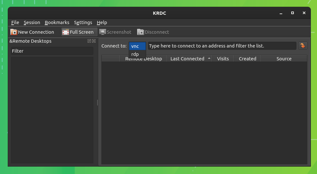
Task: Sort by the Last Connected column
Action: [x=187, y=59]
